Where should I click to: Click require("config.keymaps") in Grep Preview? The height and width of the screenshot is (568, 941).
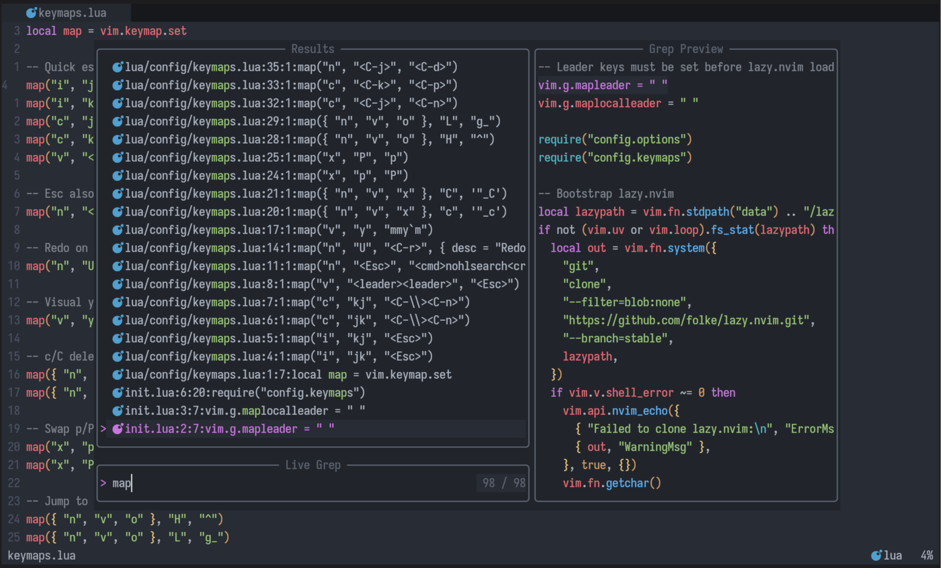click(x=615, y=157)
